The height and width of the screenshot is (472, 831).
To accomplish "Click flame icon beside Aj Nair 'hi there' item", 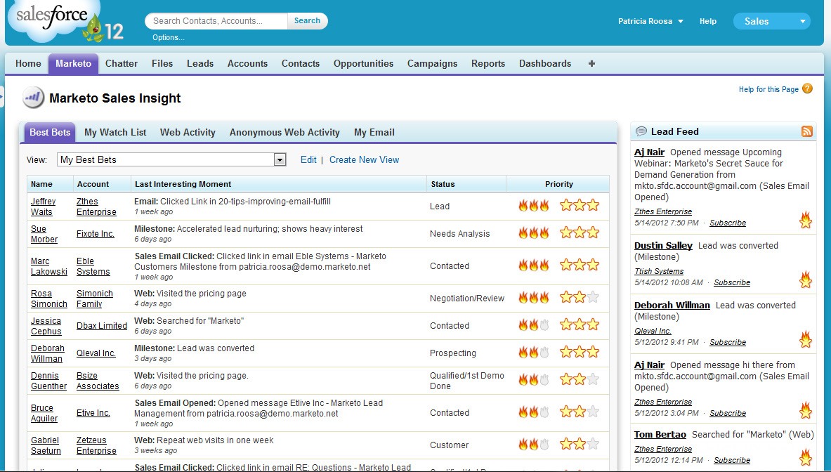I will pos(806,410).
